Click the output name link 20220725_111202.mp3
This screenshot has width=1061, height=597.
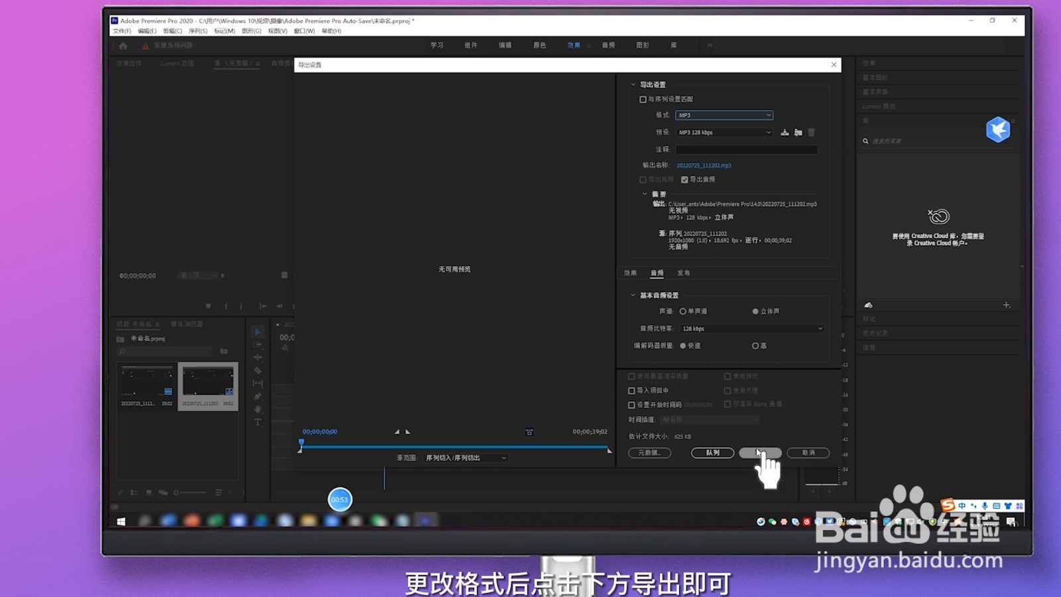[x=704, y=165]
